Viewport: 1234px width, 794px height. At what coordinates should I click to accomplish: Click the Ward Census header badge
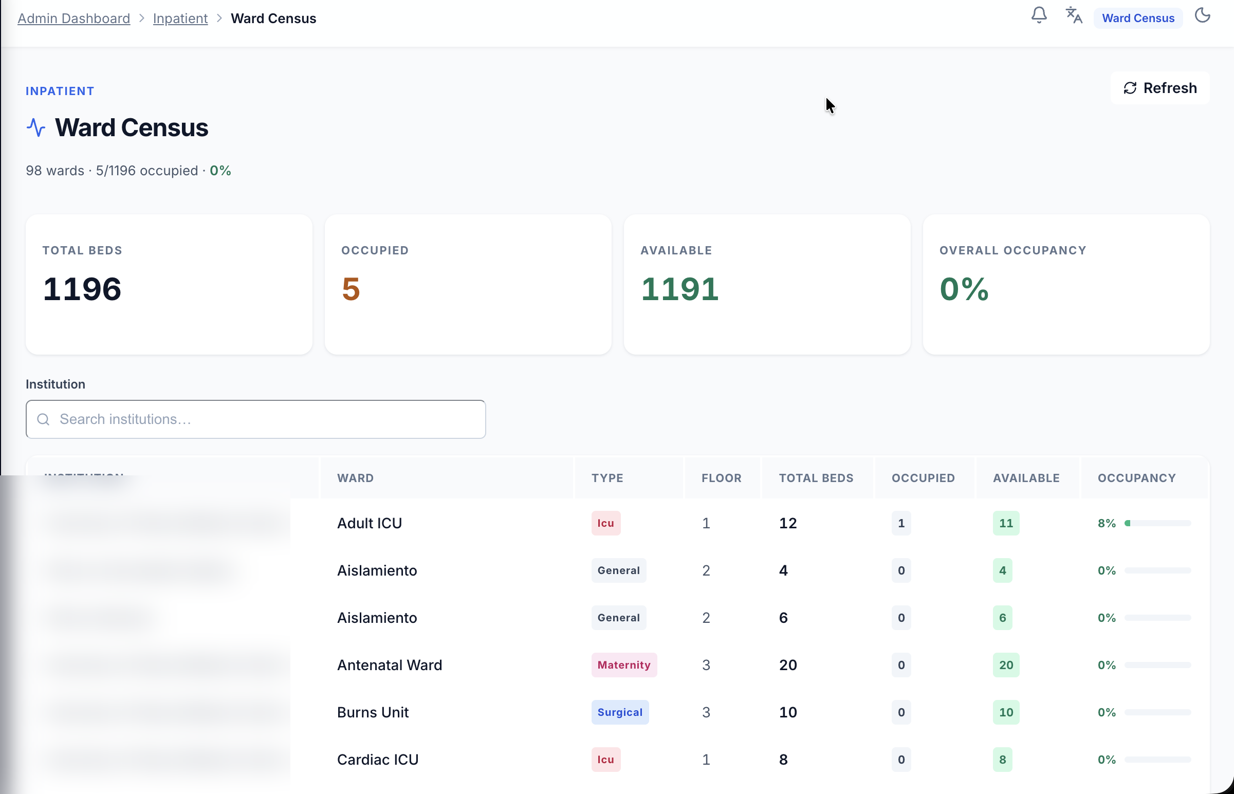[1138, 18]
